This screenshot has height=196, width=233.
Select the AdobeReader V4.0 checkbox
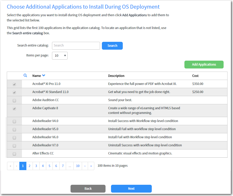[14, 122]
